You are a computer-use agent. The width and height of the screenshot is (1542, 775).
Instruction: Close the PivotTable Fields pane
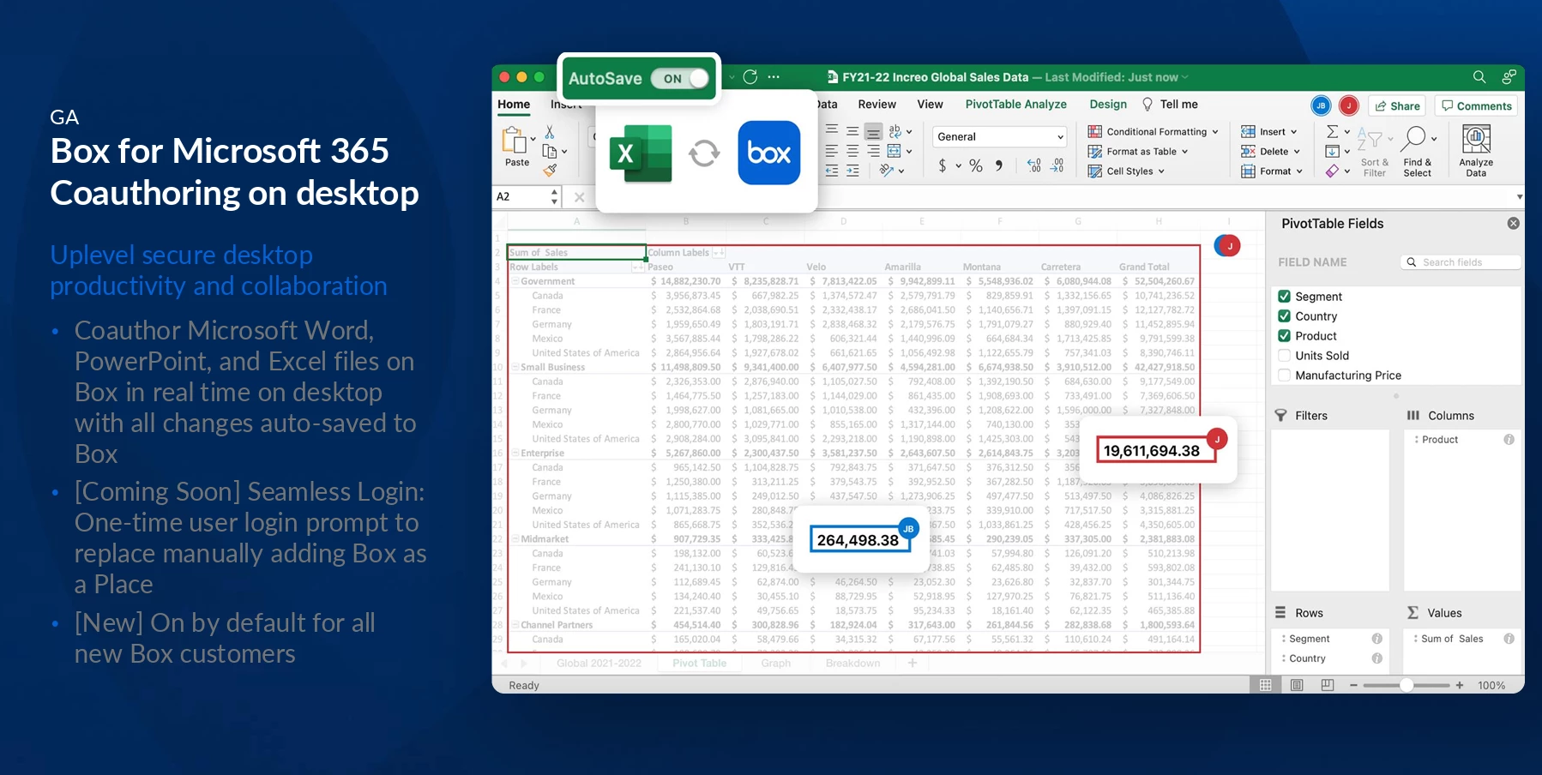click(x=1514, y=223)
